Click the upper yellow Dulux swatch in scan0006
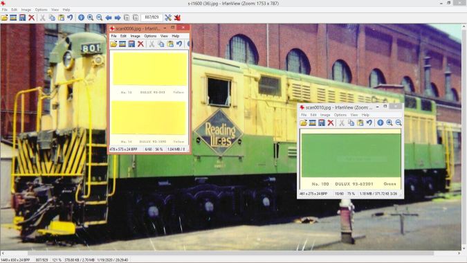 (150, 69)
